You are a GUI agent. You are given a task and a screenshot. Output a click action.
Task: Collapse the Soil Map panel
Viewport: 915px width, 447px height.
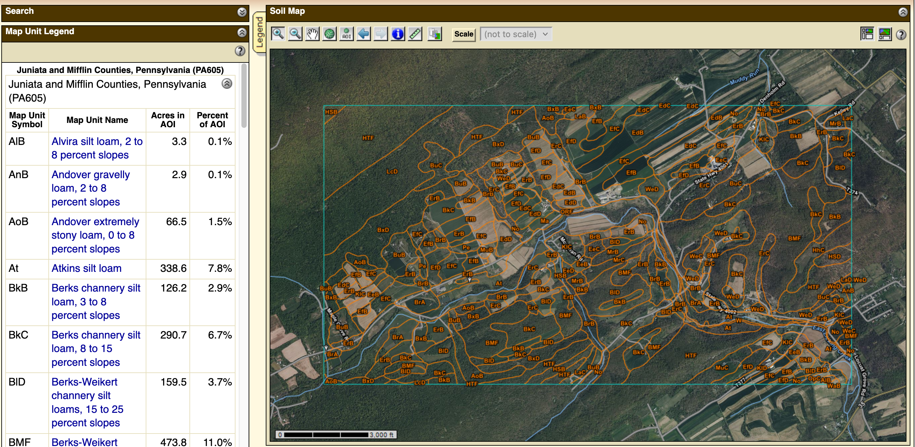coord(903,12)
